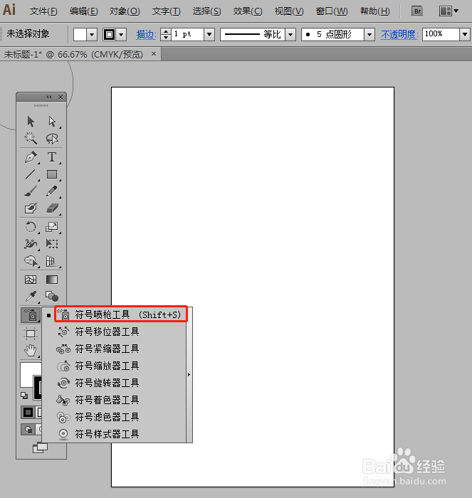Click the white fill box in toolbox

click(28, 375)
